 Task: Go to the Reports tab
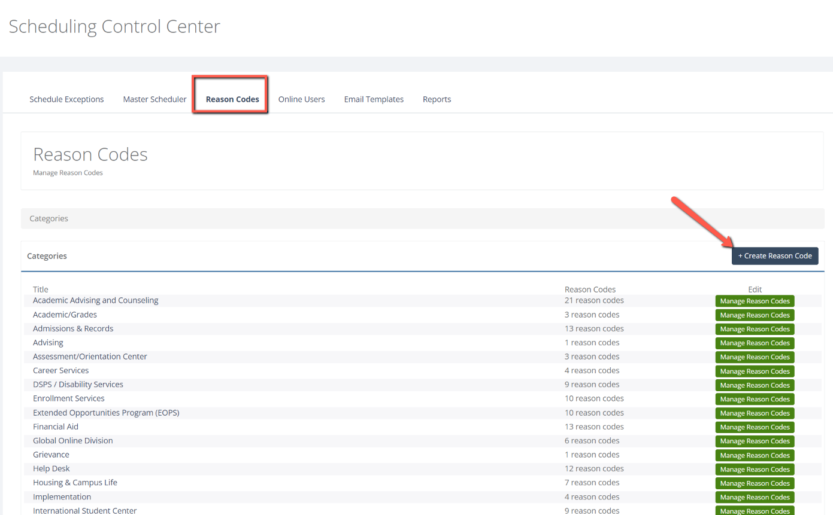[x=437, y=99]
